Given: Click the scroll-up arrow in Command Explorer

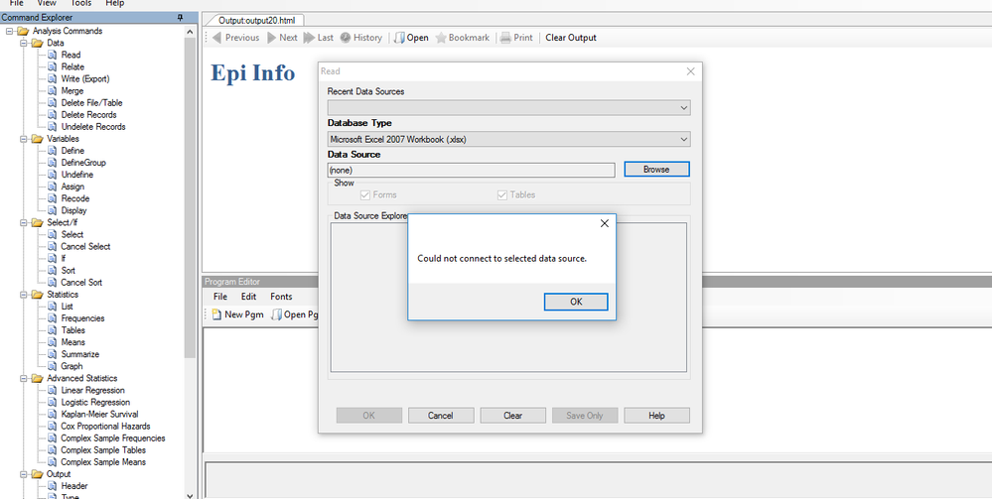Looking at the screenshot, I should pos(191,31).
